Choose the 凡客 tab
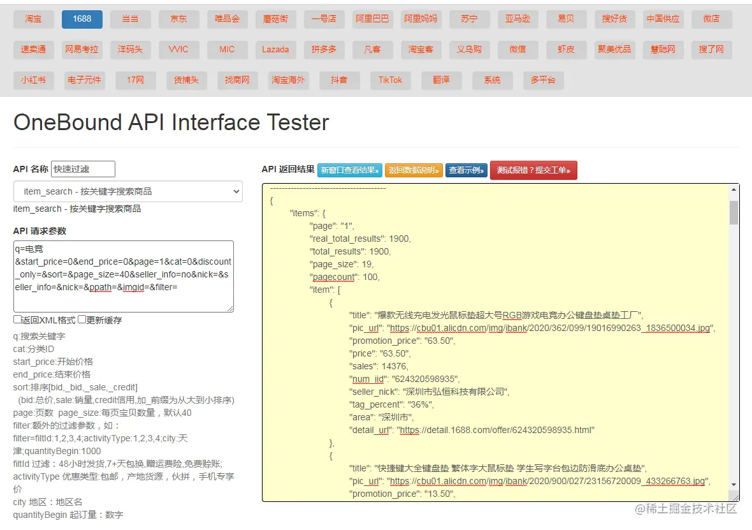This screenshot has height=530, width=752. [x=372, y=50]
